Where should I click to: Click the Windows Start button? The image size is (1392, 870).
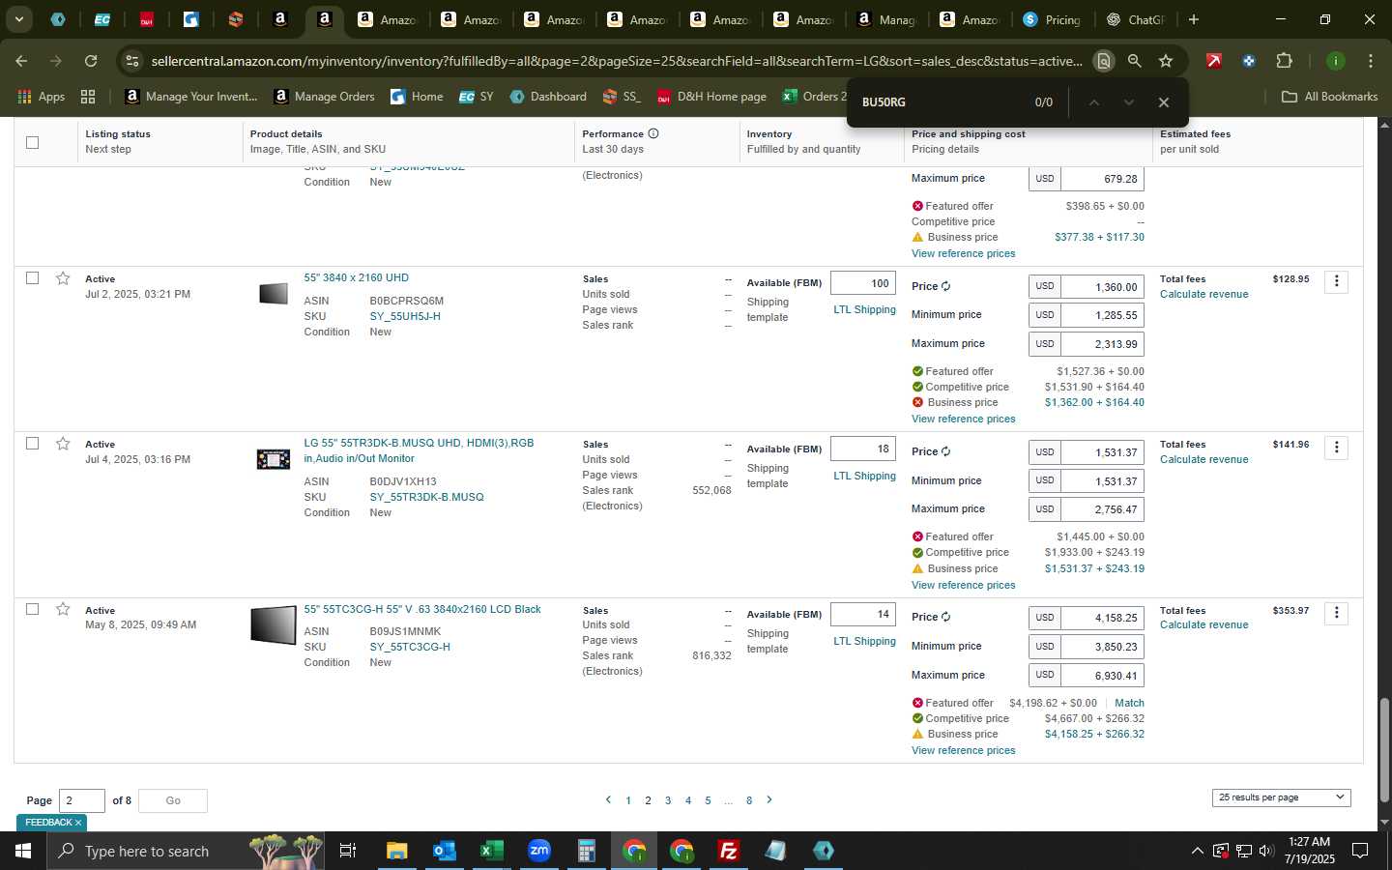23,851
